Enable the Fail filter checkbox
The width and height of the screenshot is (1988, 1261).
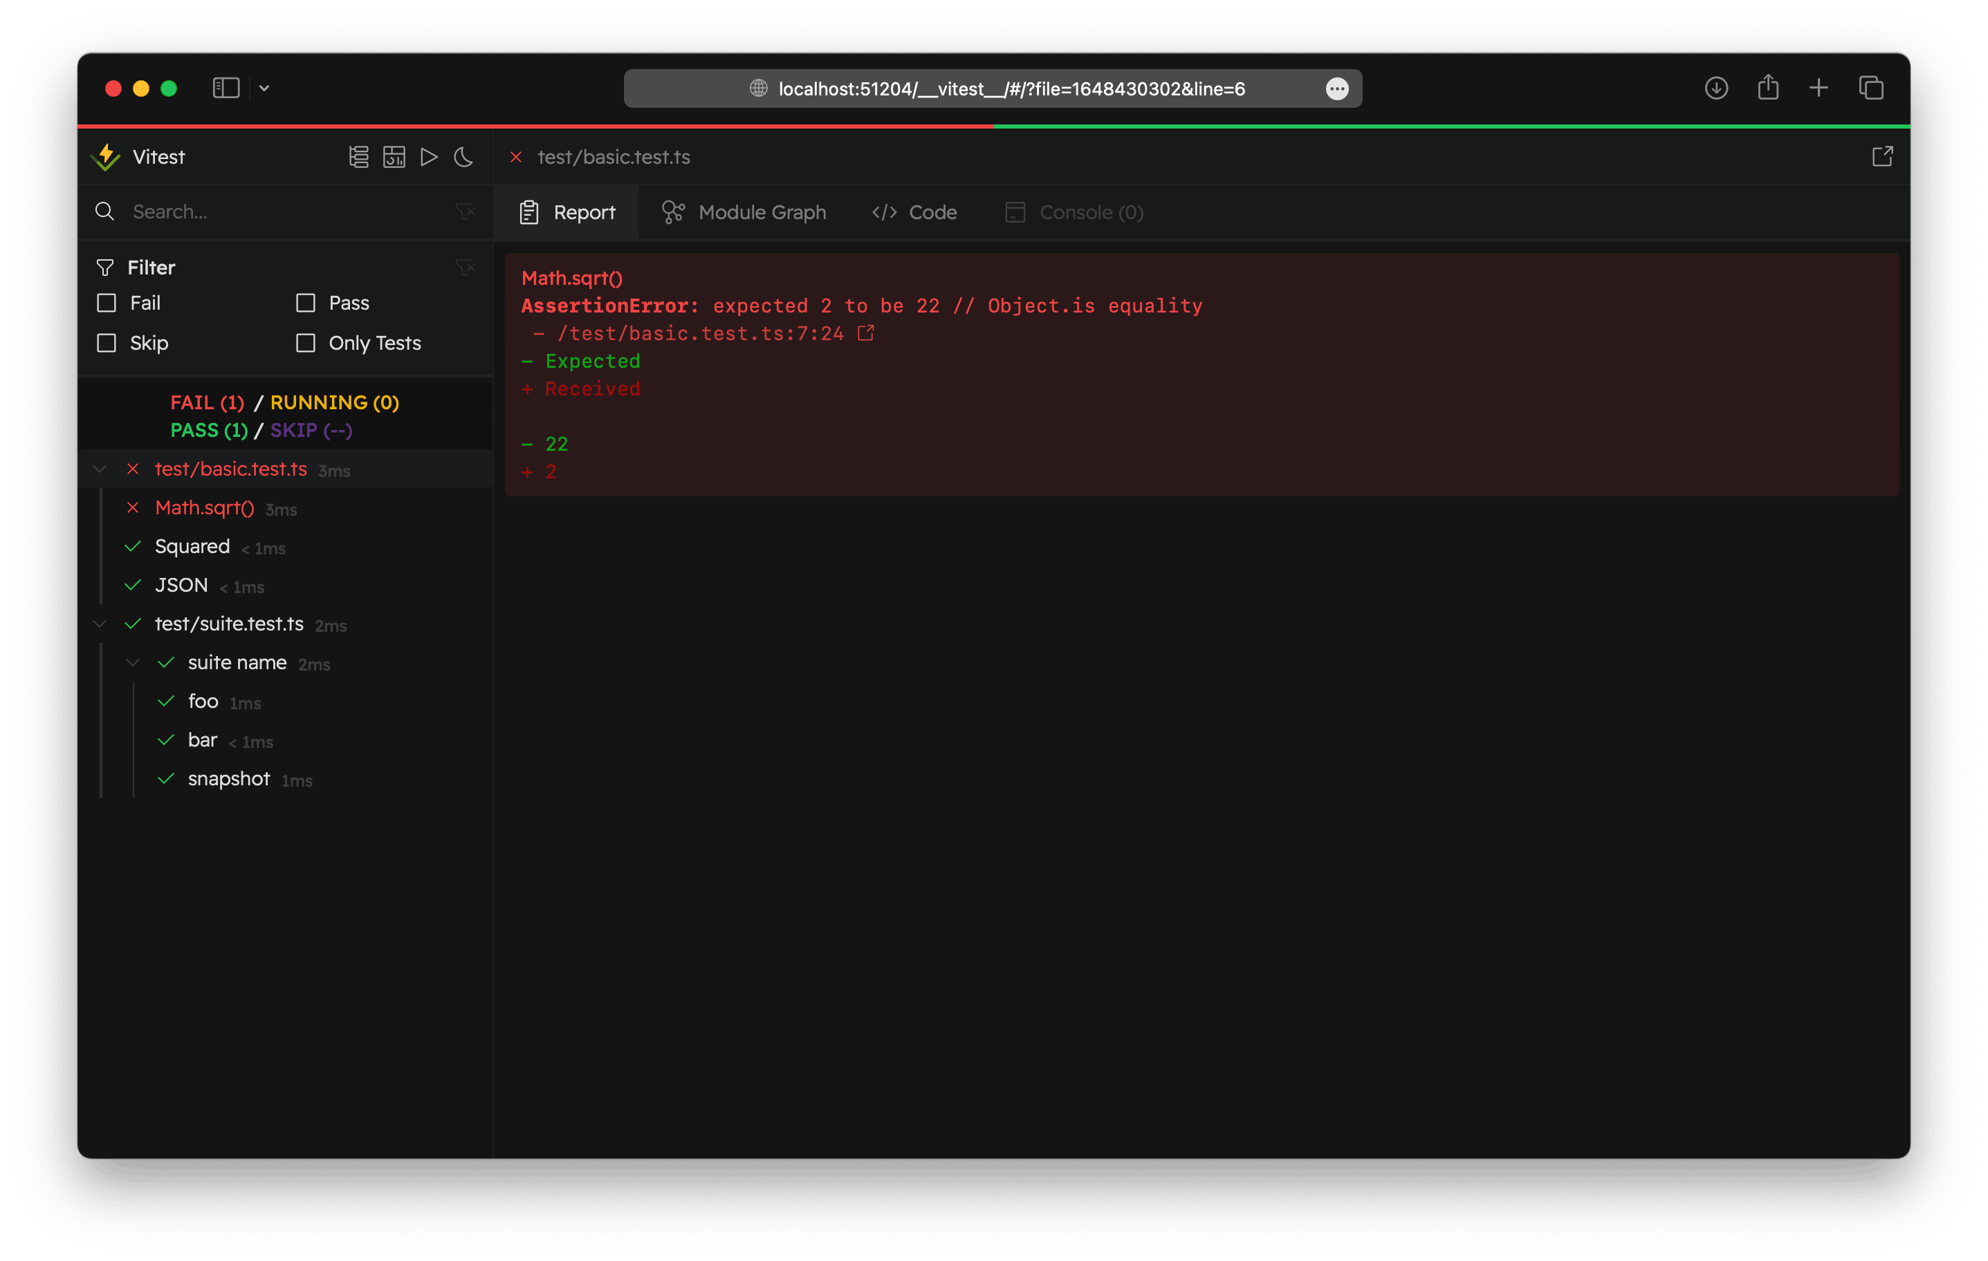(x=107, y=303)
